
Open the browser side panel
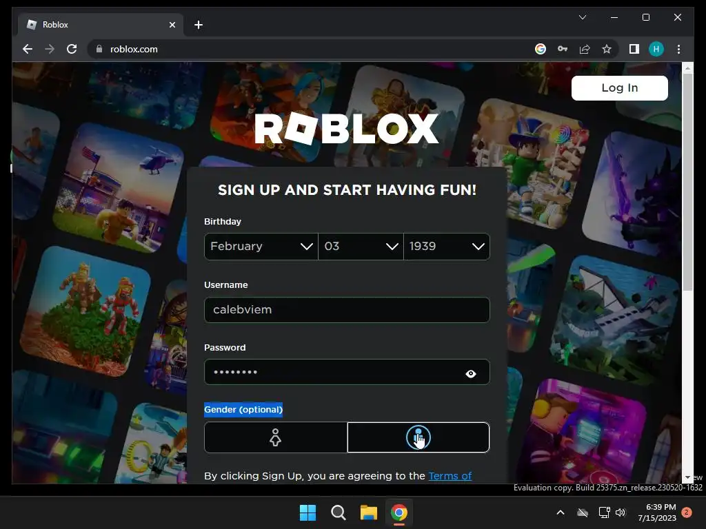(634, 49)
